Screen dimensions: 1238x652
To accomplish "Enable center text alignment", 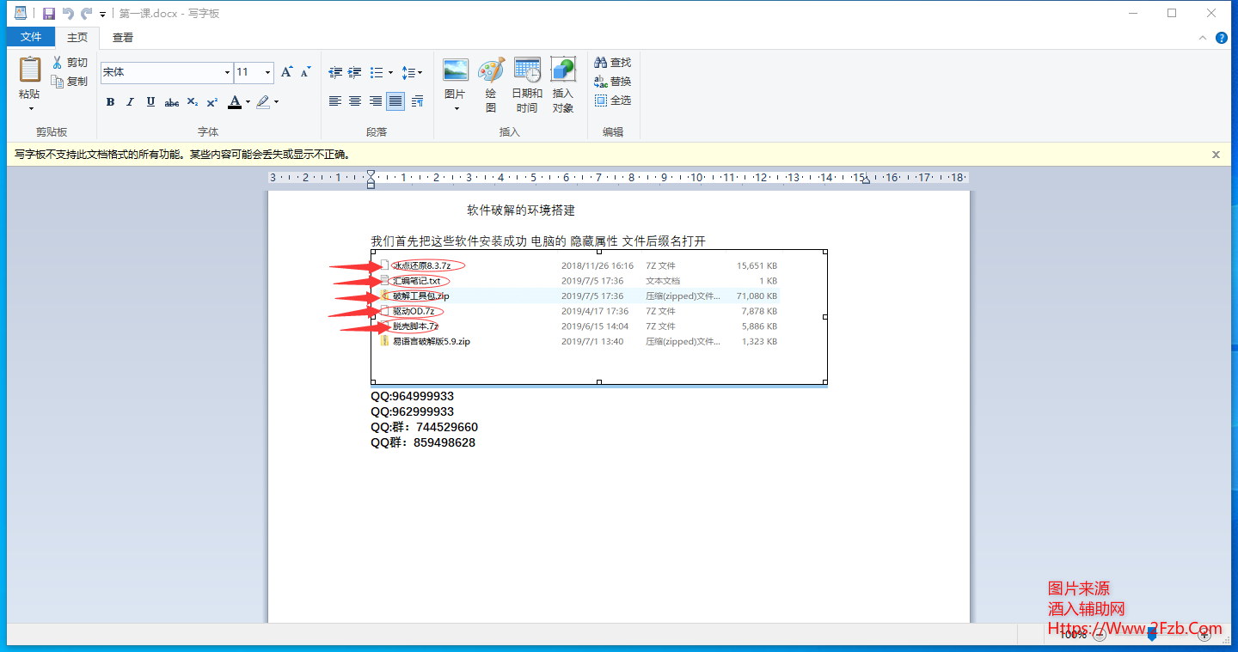I will tap(355, 101).
